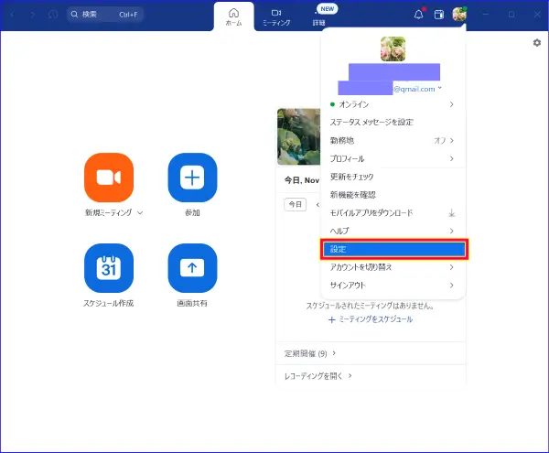Open the プロフィール submenu

[x=393, y=158]
